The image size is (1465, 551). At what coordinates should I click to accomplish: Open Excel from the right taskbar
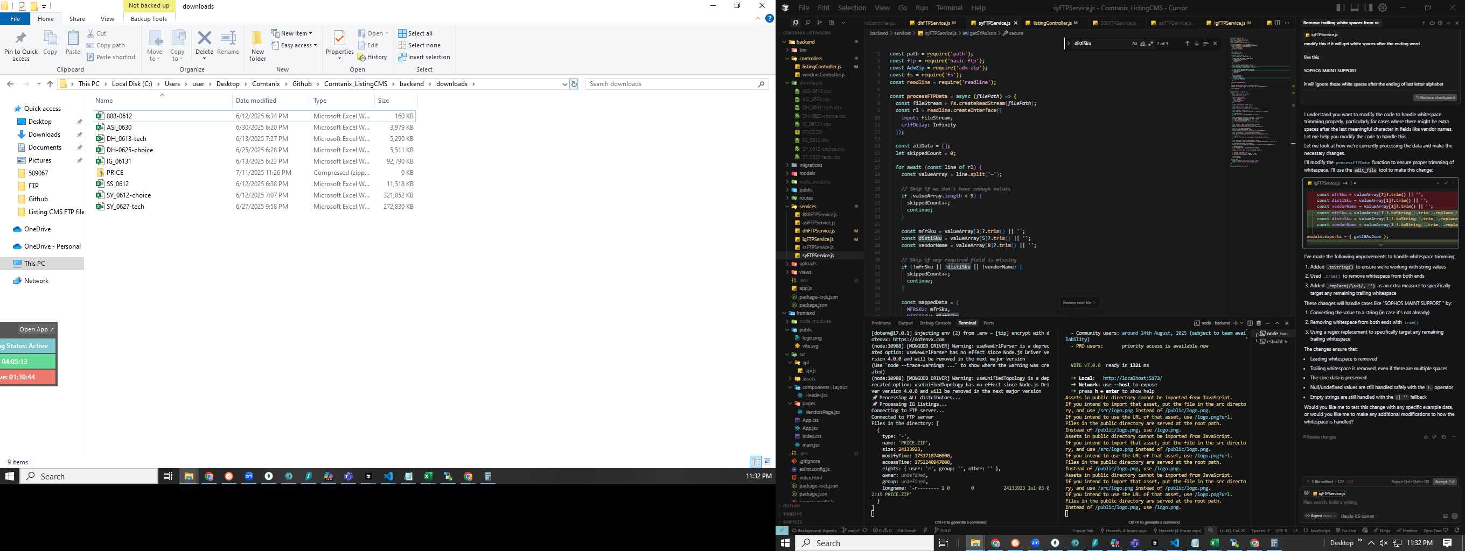[x=1214, y=543]
